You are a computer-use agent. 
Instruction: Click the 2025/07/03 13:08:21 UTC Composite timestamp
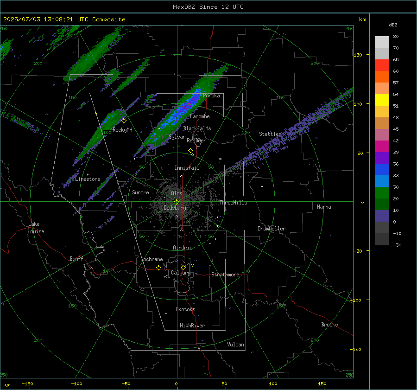coord(64,19)
